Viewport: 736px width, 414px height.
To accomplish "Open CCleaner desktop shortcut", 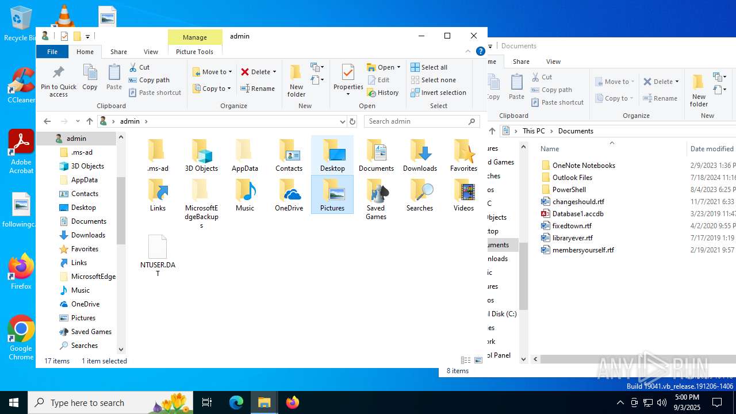I will [x=21, y=85].
